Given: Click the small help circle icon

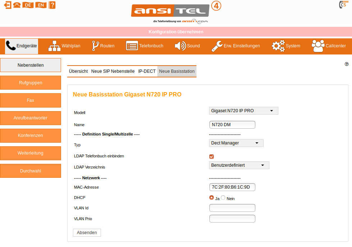Looking at the screenshot, I should click(x=347, y=64).
